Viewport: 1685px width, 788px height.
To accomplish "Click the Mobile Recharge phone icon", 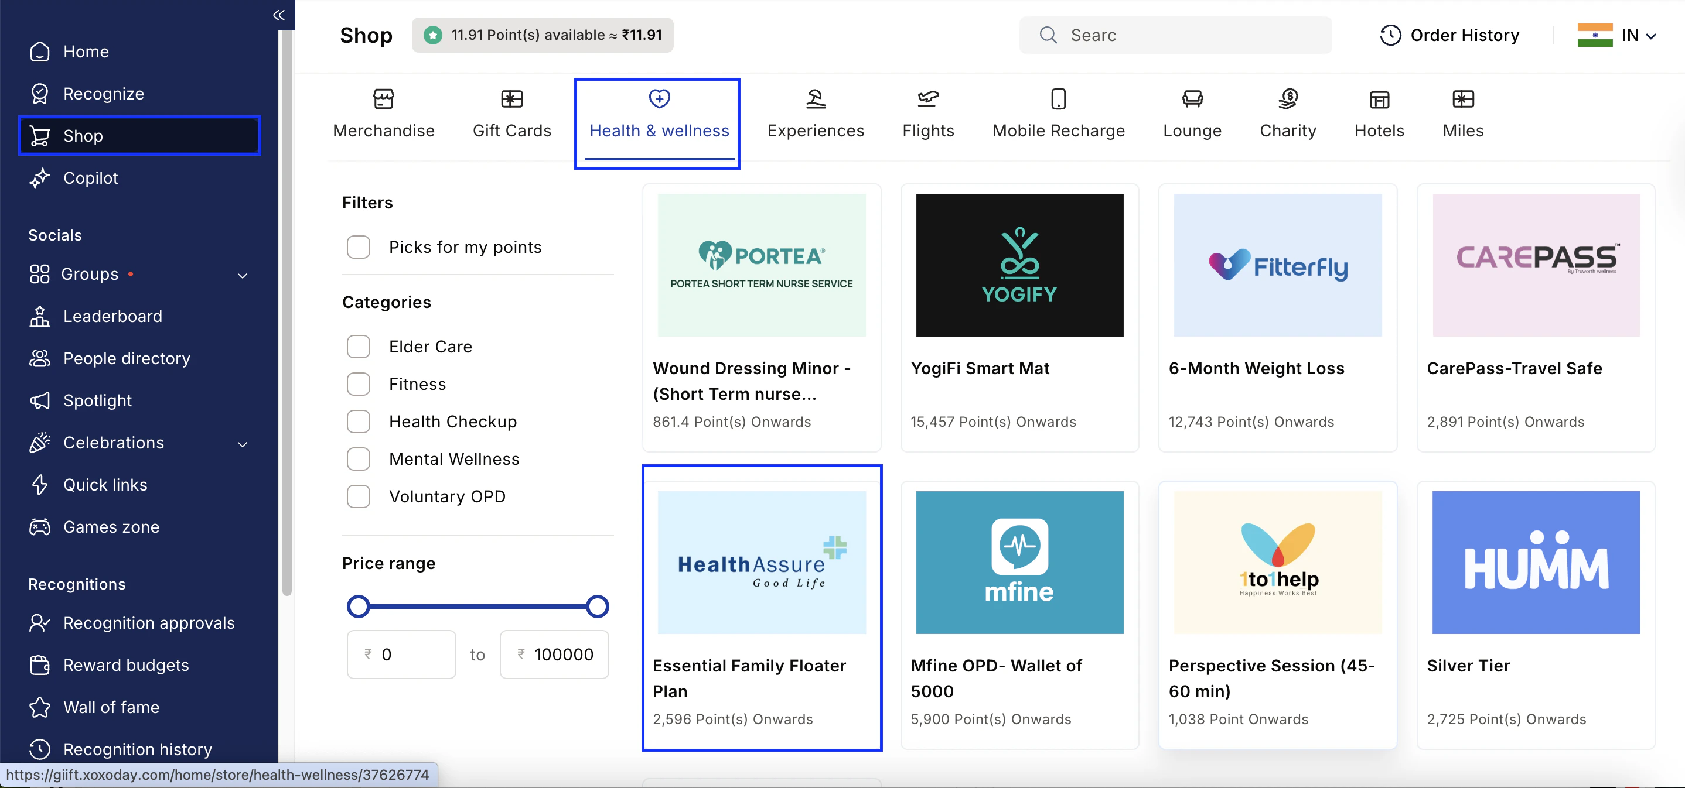I will (1058, 100).
